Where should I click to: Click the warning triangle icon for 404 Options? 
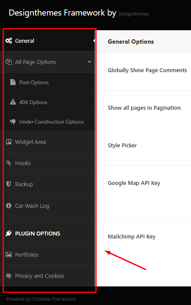point(13,102)
